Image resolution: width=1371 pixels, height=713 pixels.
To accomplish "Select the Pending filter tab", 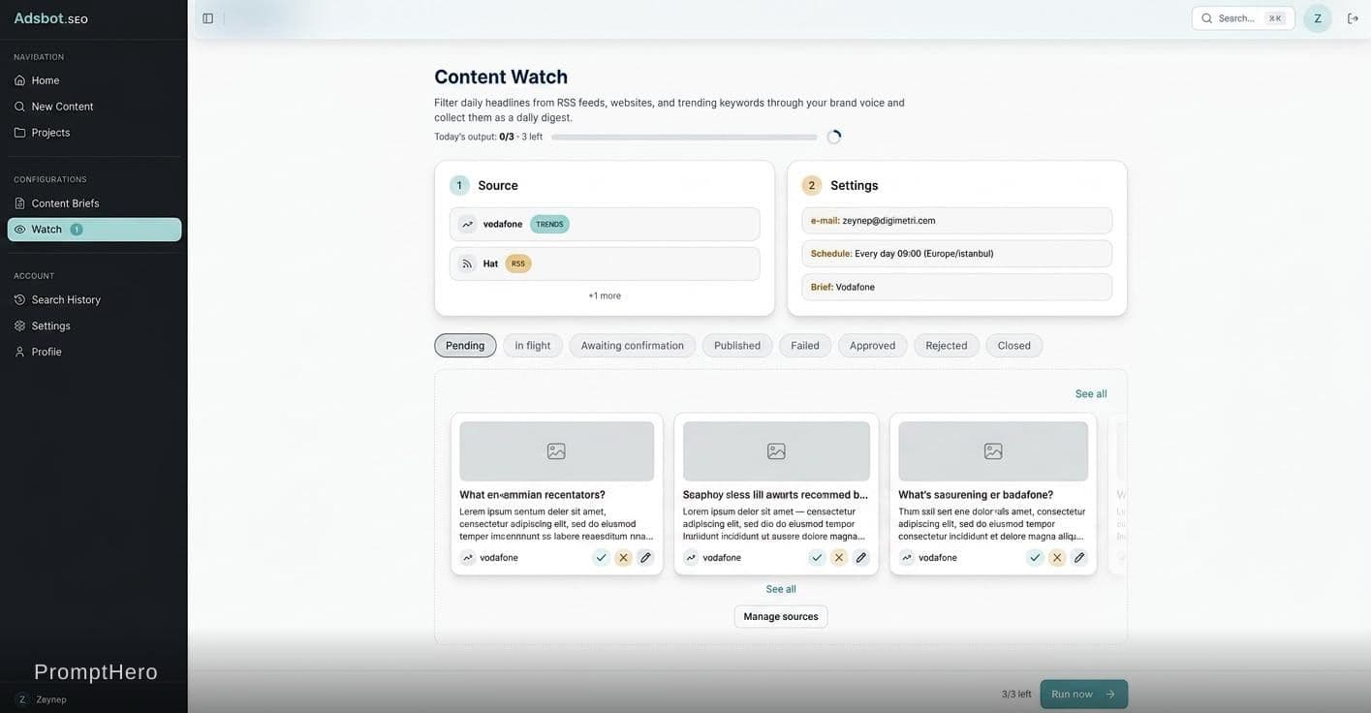I will tap(465, 346).
